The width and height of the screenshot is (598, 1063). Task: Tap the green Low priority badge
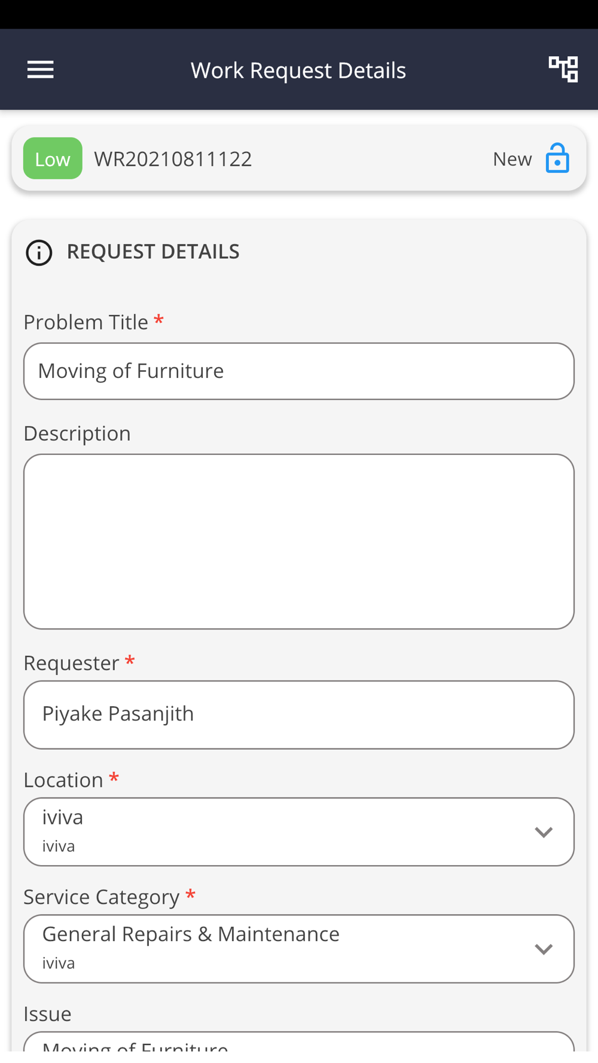click(53, 158)
